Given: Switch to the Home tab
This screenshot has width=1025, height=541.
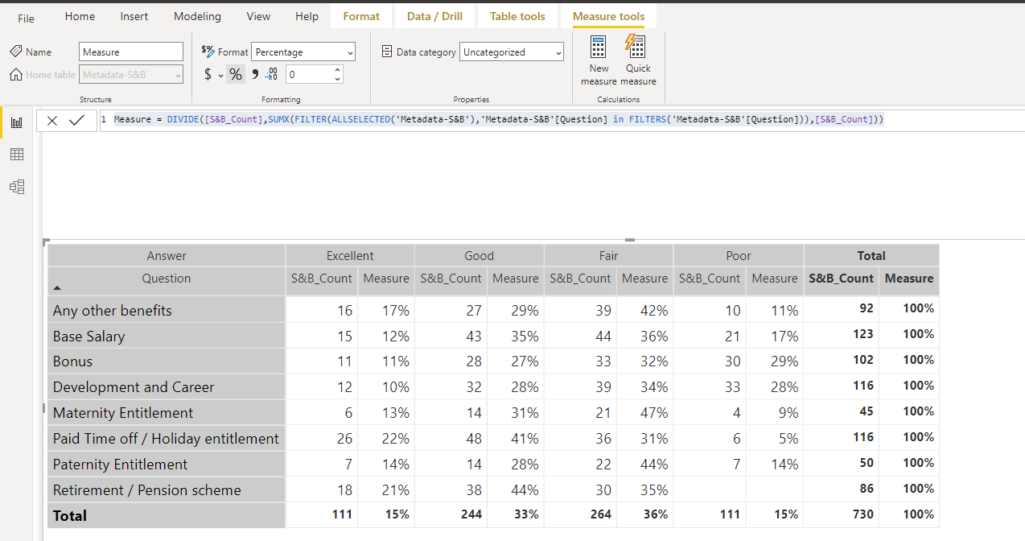Looking at the screenshot, I should pyautogui.click(x=80, y=16).
